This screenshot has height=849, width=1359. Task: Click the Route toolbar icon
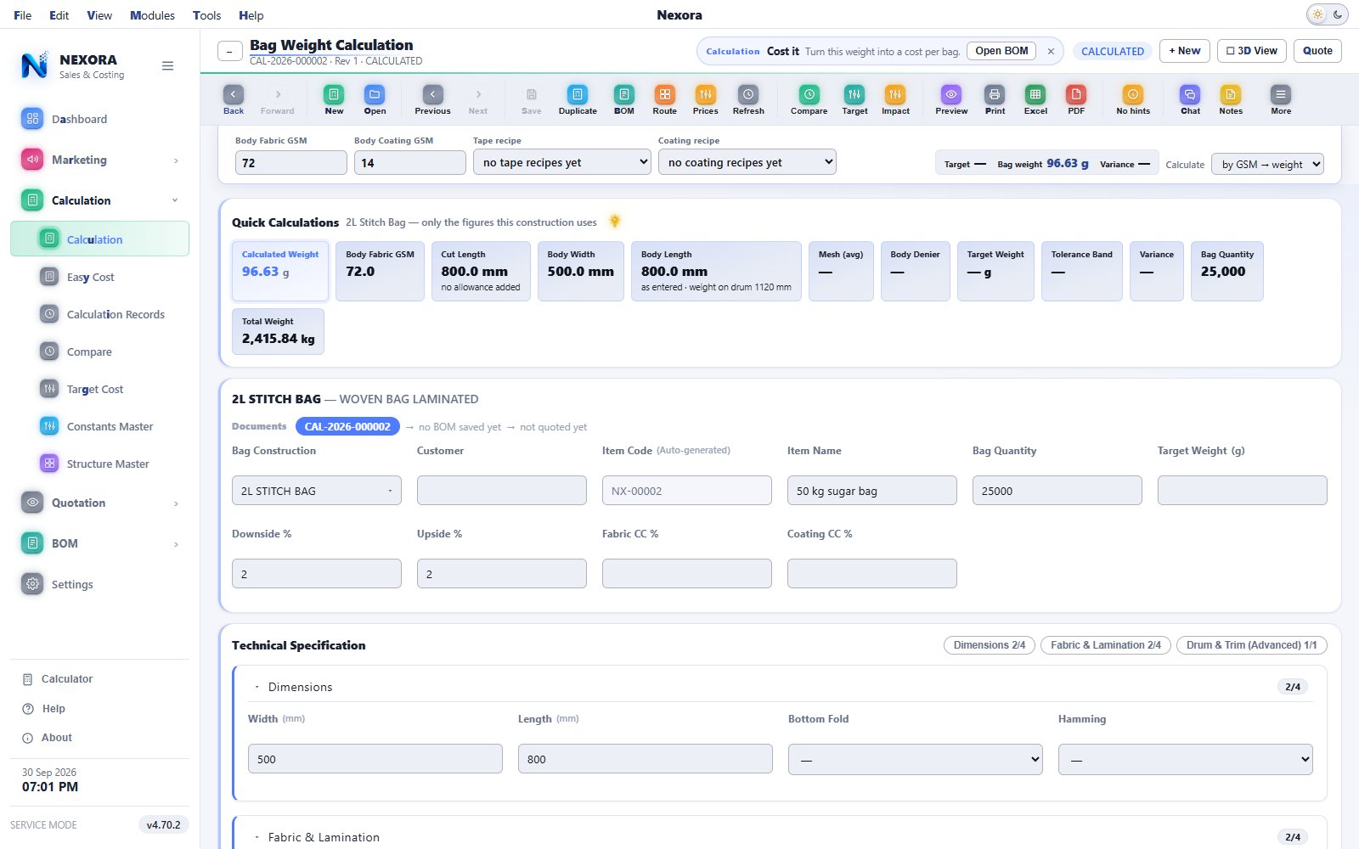click(x=665, y=99)
